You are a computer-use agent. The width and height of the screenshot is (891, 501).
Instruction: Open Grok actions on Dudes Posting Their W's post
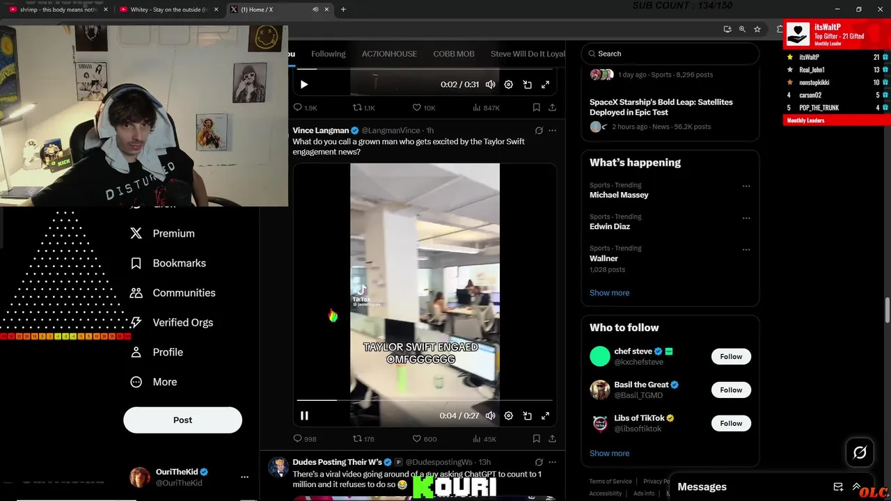pyautogui.click(x=539, y=462)
